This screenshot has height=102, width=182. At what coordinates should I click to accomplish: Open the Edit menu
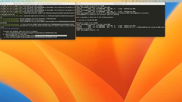coord(18,1)
